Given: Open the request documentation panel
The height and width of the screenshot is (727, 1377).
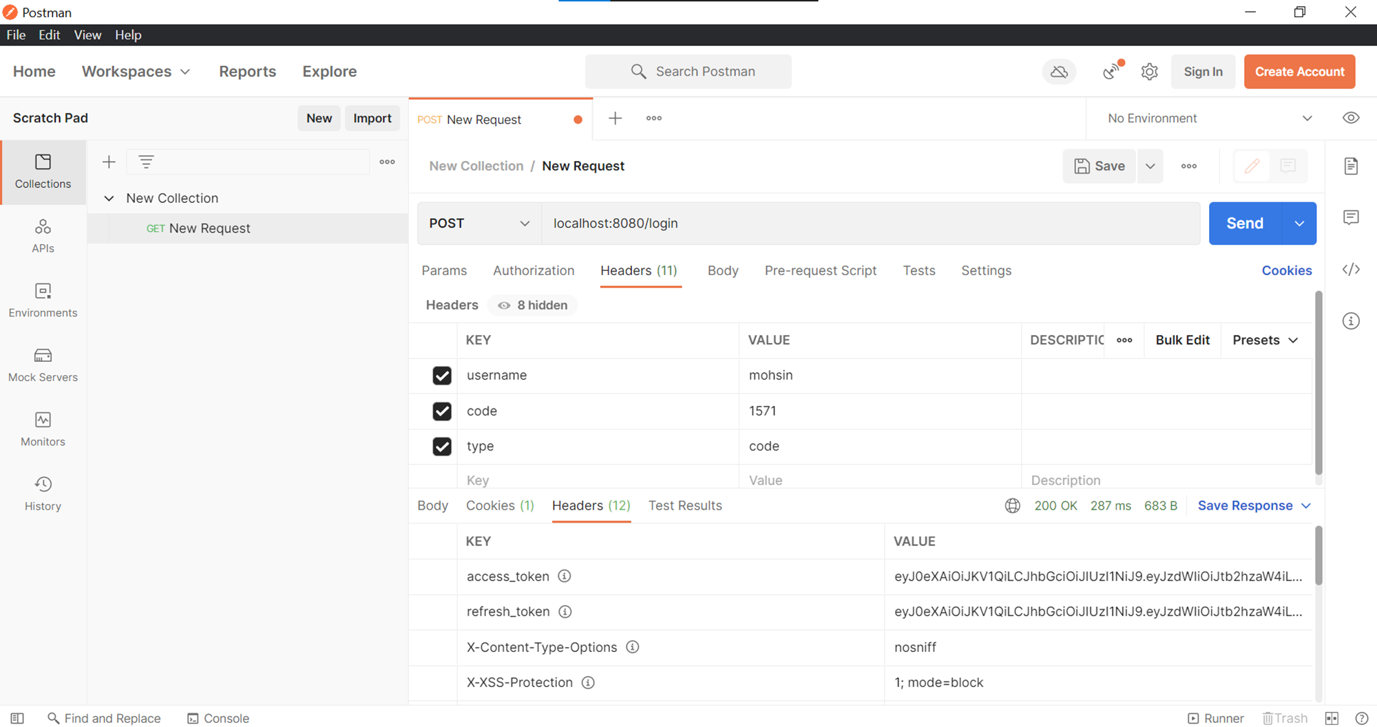Looking at the screenshot, I should 1351,166.
